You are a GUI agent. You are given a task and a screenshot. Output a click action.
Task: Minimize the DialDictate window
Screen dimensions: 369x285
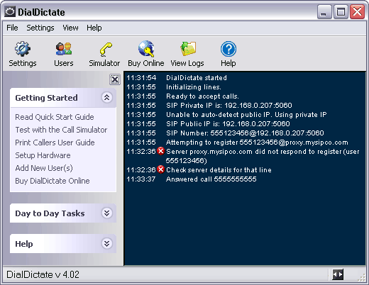(324, 11)
